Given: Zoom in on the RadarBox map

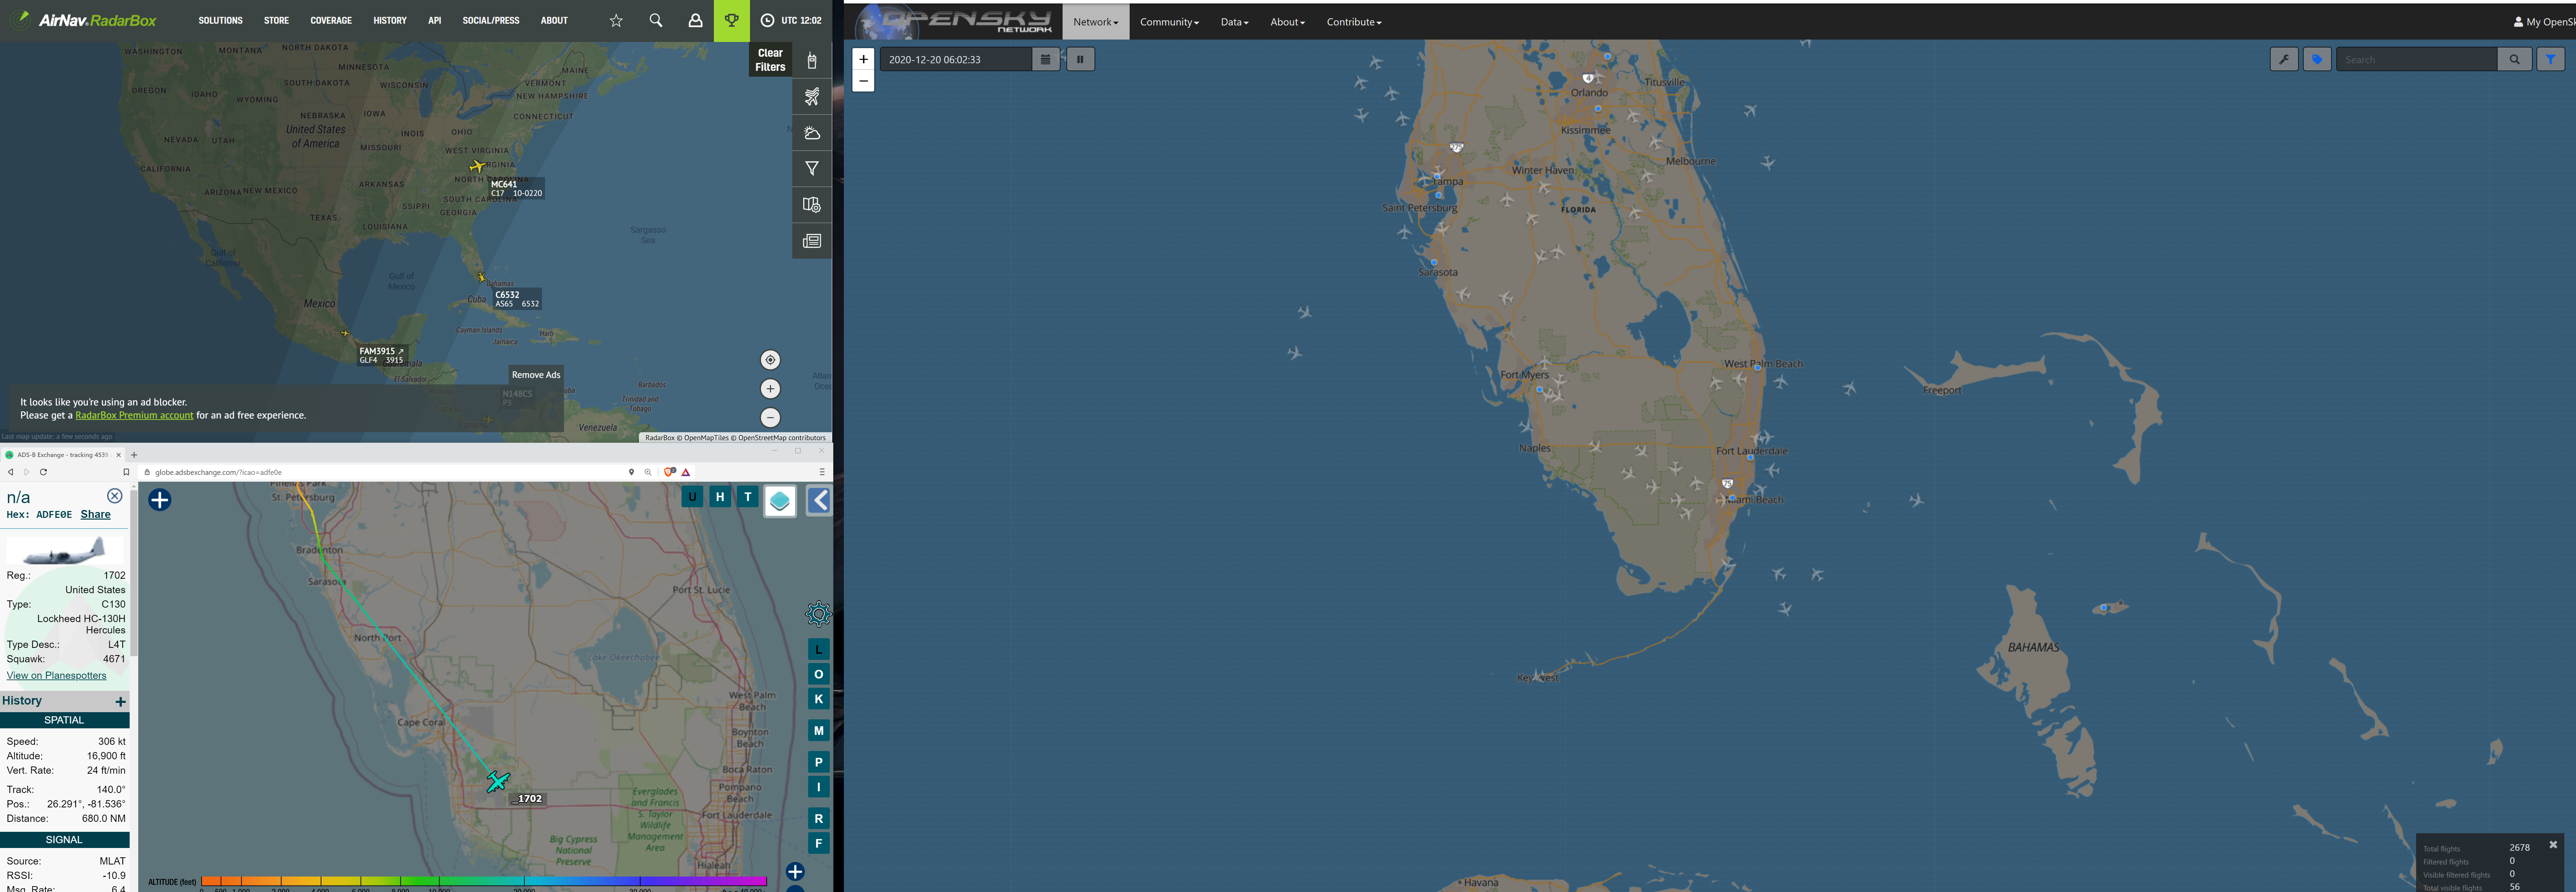Looking at the screenshot, I should pos(770,389).
